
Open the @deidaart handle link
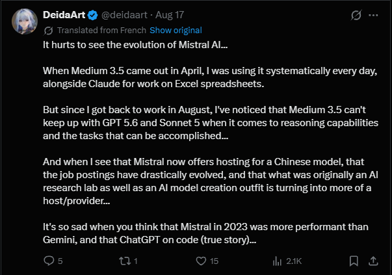(x=124, y=15)
